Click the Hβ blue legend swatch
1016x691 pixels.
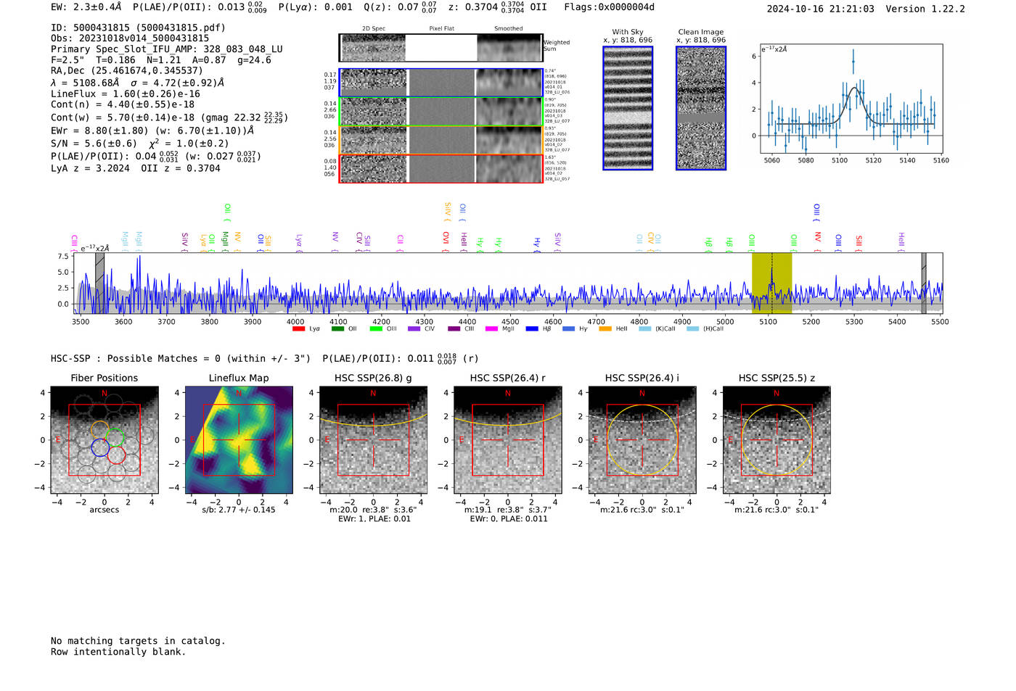pyautogui.click(x=532, y=329)
